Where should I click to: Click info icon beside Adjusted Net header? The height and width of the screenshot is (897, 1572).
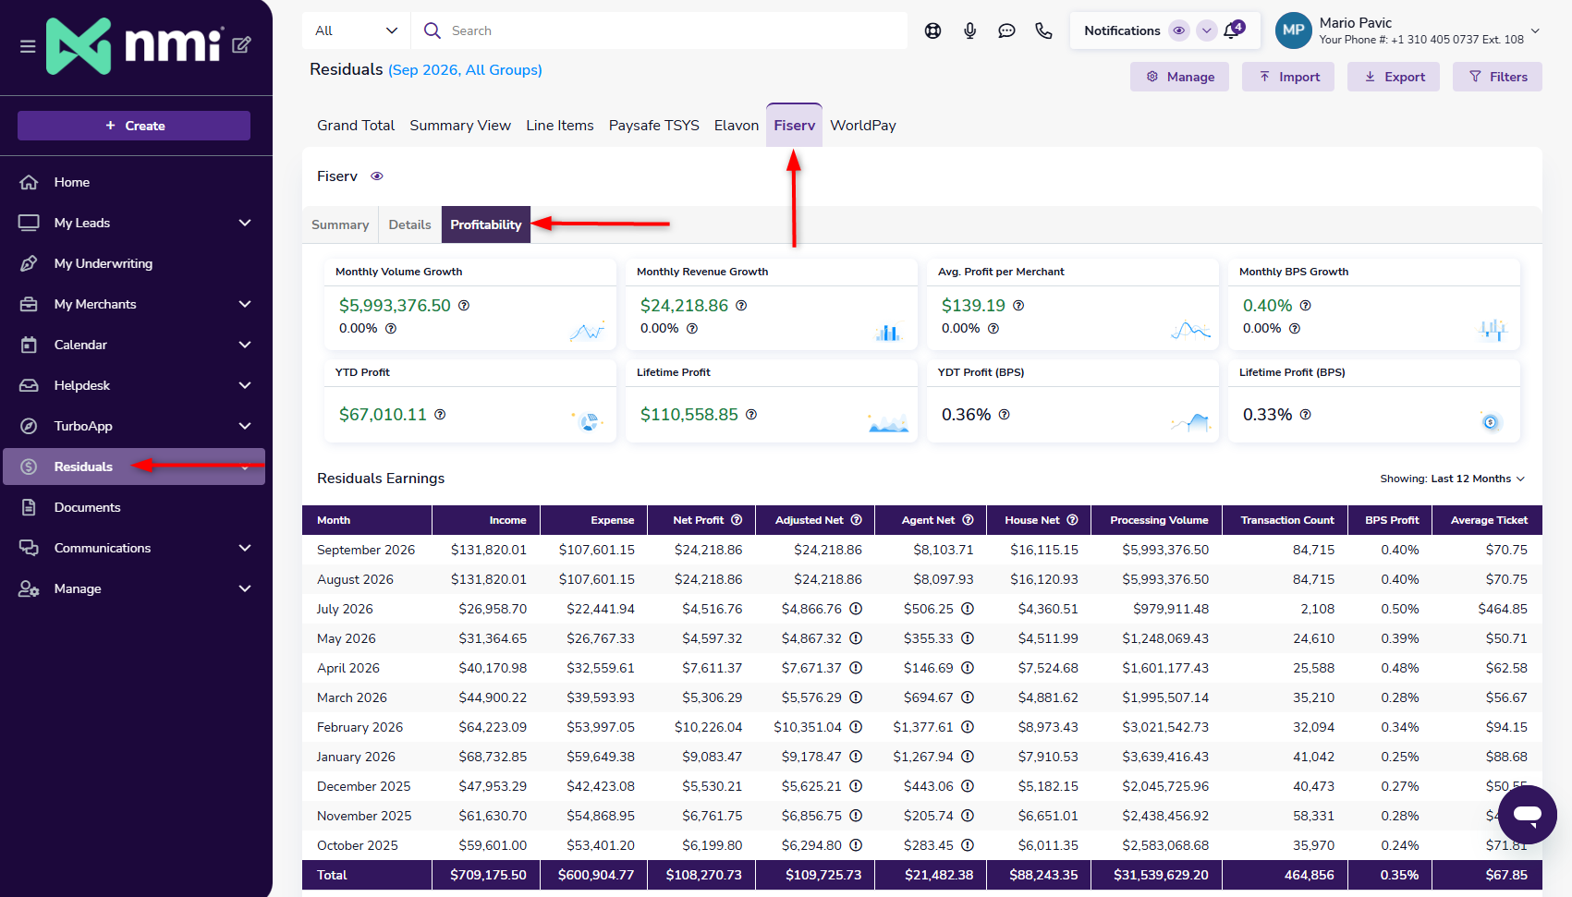pyautogui.click(x=856, y=520)
